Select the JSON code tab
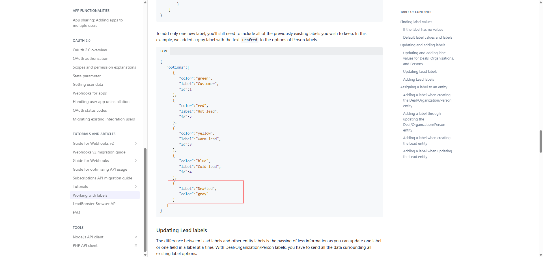Screen dimensions: 543x257 point(163,51)
